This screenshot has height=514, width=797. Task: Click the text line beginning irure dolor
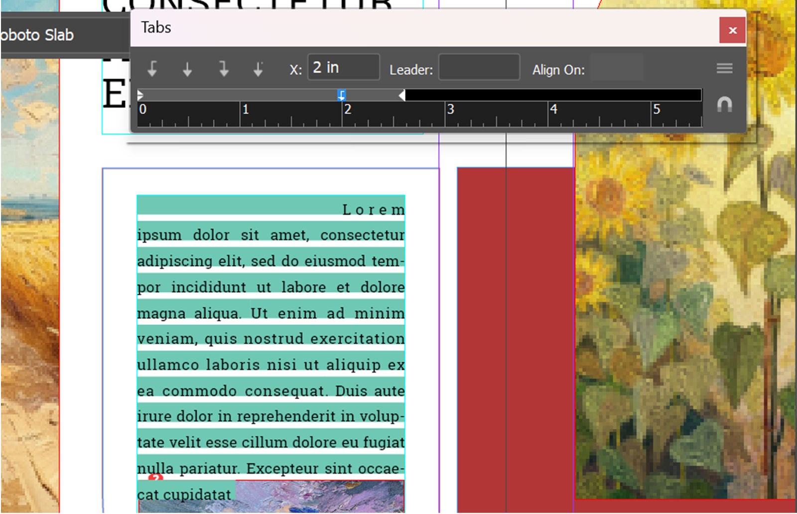coord(271,416)
